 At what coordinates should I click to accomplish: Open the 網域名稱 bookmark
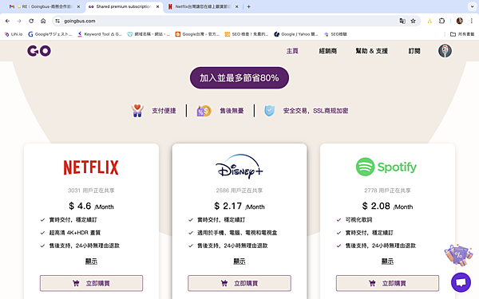pyautogui.click(x=148, y=34)
